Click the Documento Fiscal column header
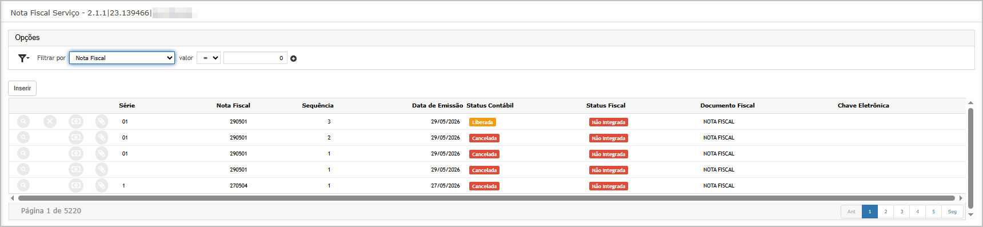Image resolution: width=983 pixels, height=227 pixels. 728,106
